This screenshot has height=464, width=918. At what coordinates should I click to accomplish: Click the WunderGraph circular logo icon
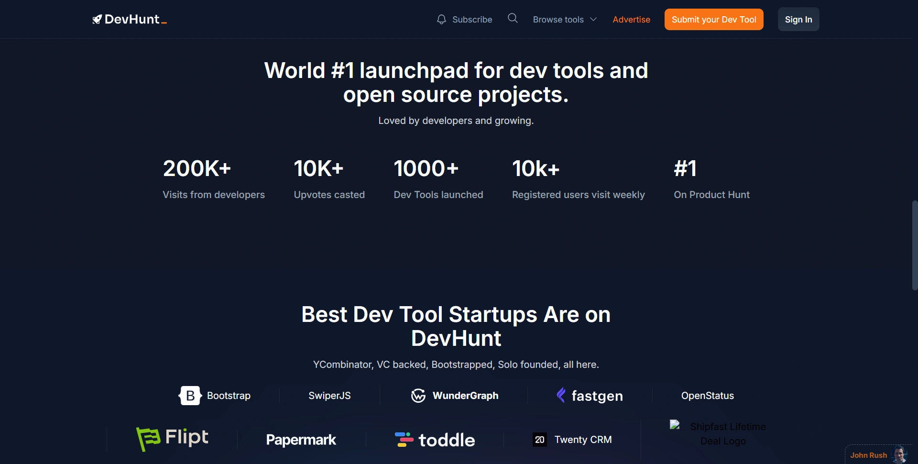pyautogui.click(x=418, y=396)
